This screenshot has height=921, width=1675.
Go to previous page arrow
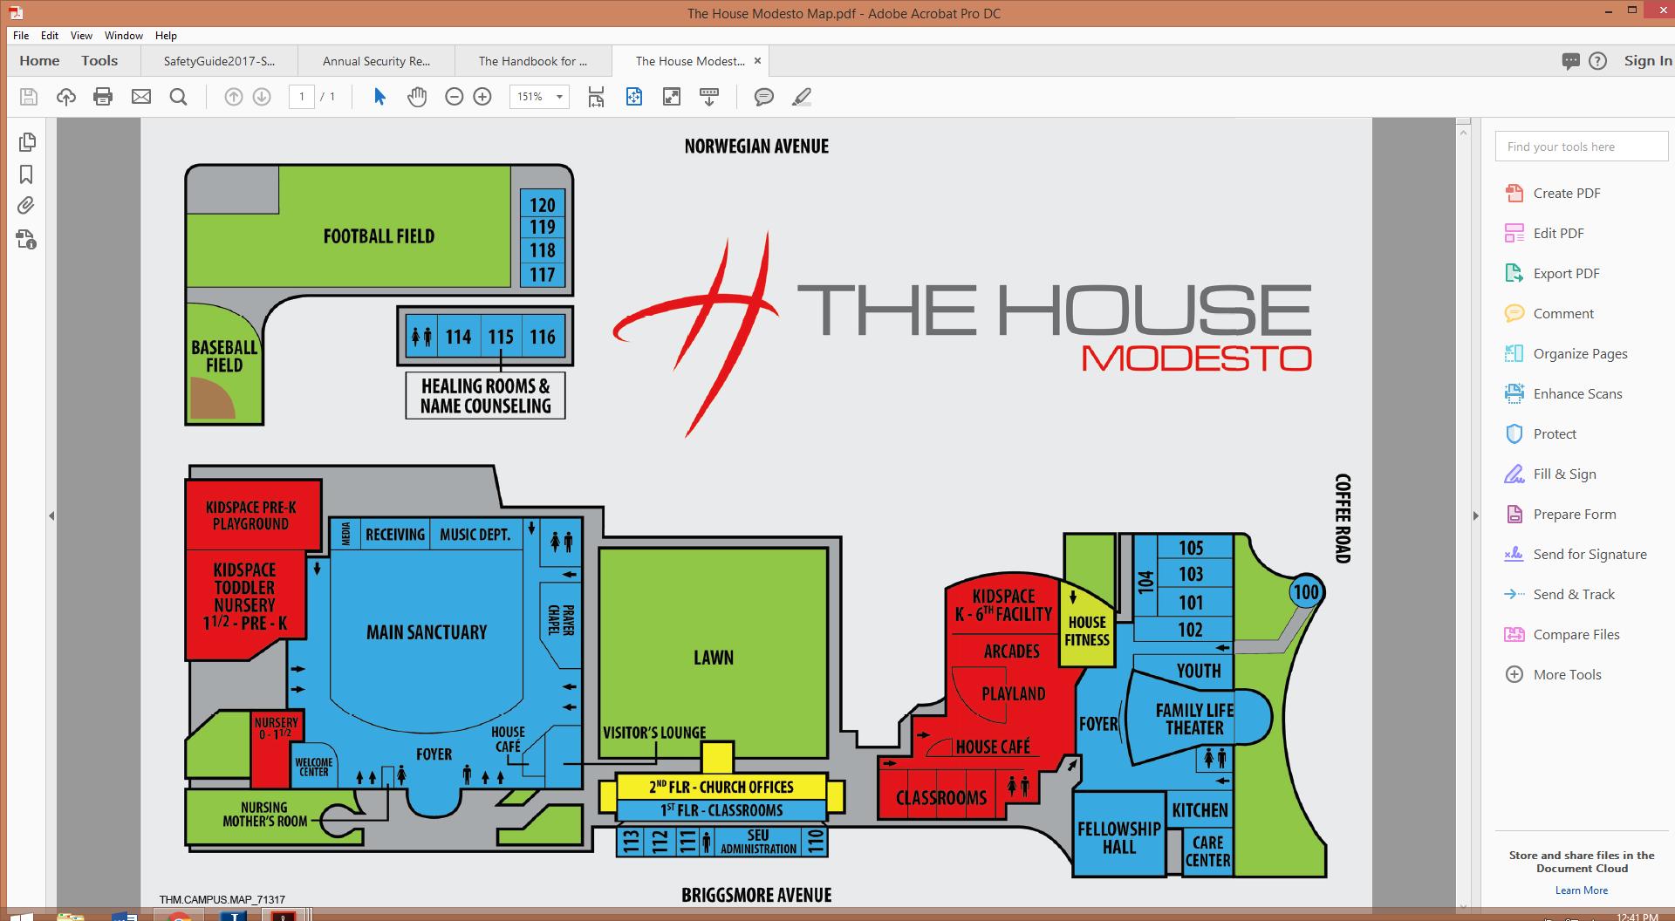tap(234, 97)
